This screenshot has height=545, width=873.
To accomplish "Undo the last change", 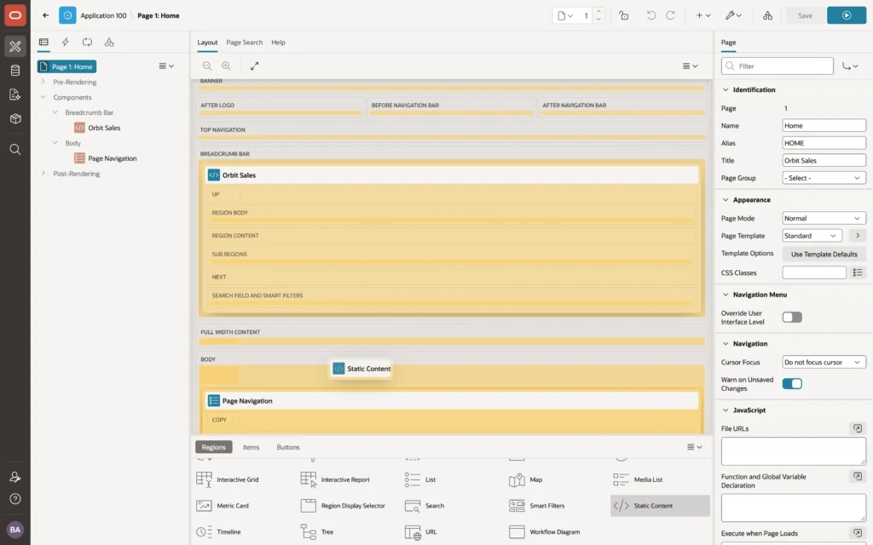I will pos(650,15).
